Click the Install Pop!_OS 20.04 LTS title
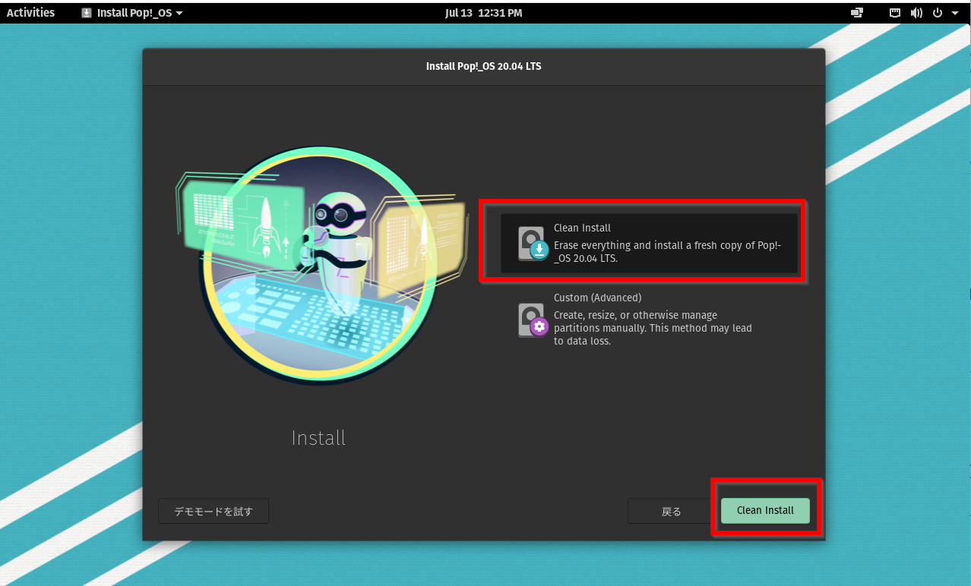971x586 pixels. coord(484,66)
